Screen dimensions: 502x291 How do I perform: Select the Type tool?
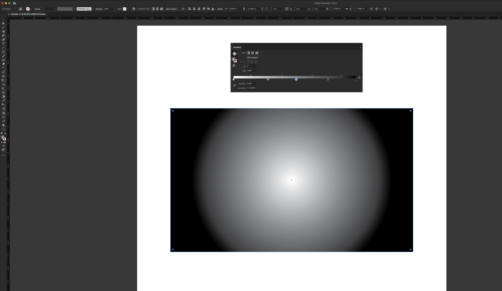(x=3, y=43)
